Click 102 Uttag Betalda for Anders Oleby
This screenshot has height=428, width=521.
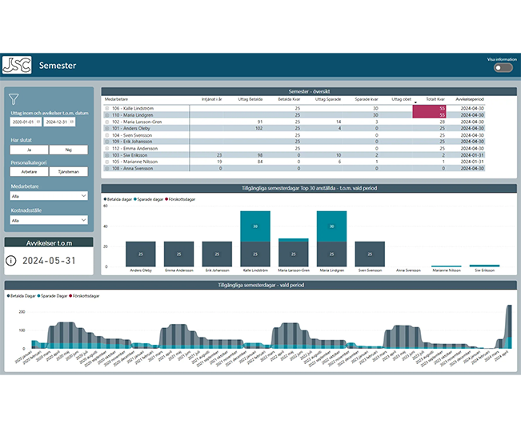tap(258, 128)
